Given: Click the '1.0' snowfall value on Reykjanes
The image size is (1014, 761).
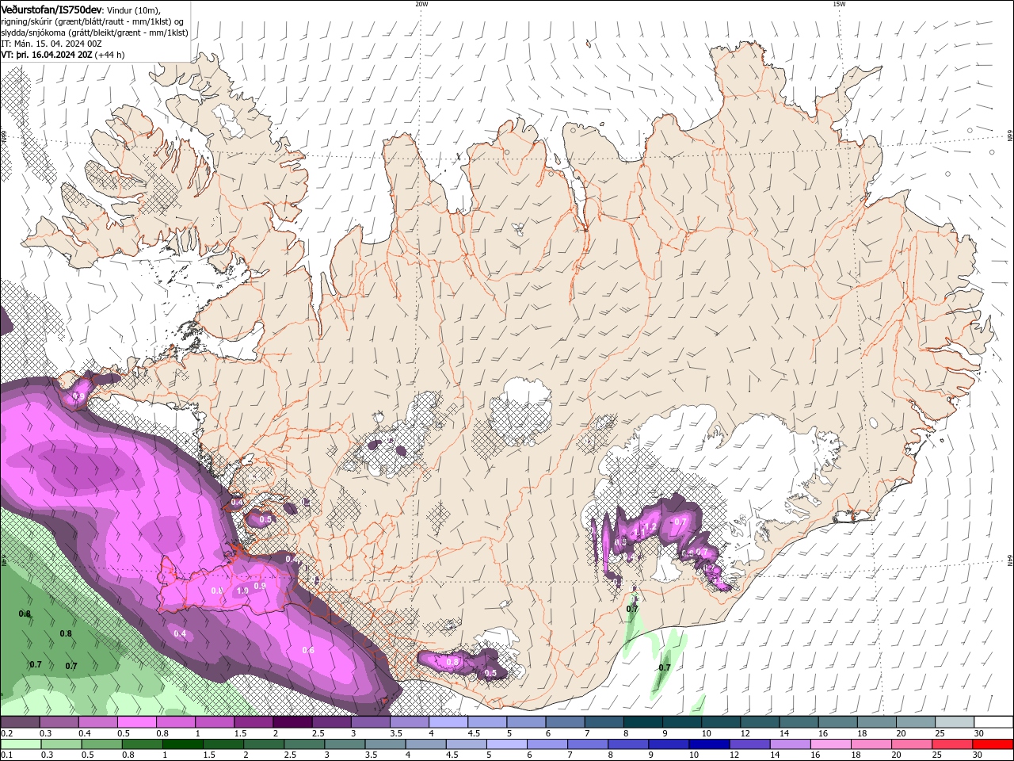Looking at the screenshot, I should pyautogui.click(x=242, y=591).
